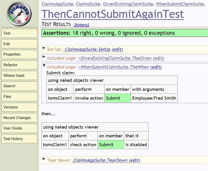Viewport: 208px width, 171px height.
Task: Click the FitNesse logo icon
Action: (19, 14)
